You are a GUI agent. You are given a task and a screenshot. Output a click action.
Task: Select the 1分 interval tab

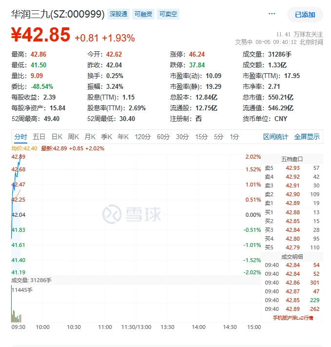(234, 137)
